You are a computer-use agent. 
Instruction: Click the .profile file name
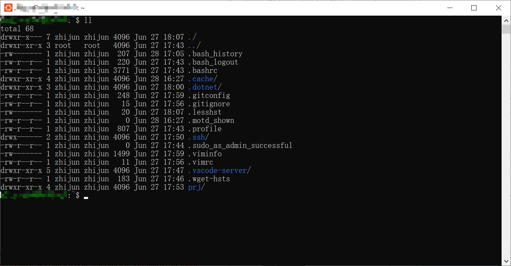coord(205,128)
